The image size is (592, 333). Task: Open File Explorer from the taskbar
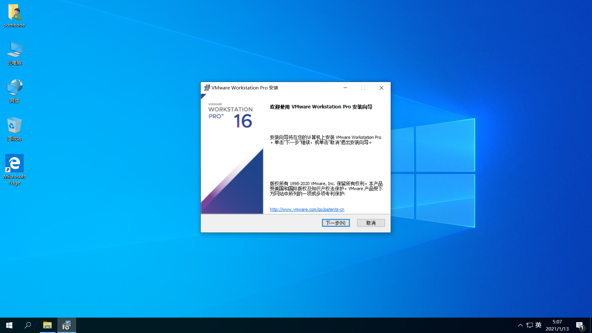(47, 325)
